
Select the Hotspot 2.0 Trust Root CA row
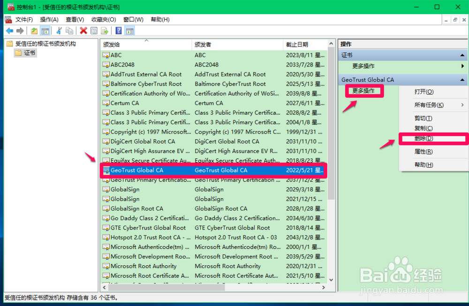point(214,237)
